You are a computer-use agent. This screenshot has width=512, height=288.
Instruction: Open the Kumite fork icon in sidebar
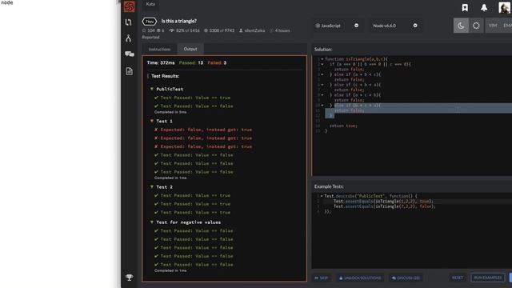pyautogui.click(x=128, y=38)
